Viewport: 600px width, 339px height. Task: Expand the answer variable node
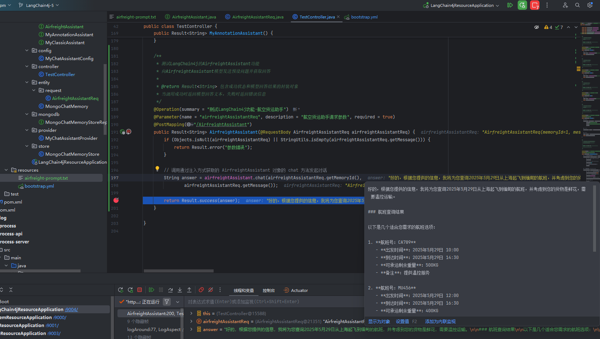pos(191,329)
